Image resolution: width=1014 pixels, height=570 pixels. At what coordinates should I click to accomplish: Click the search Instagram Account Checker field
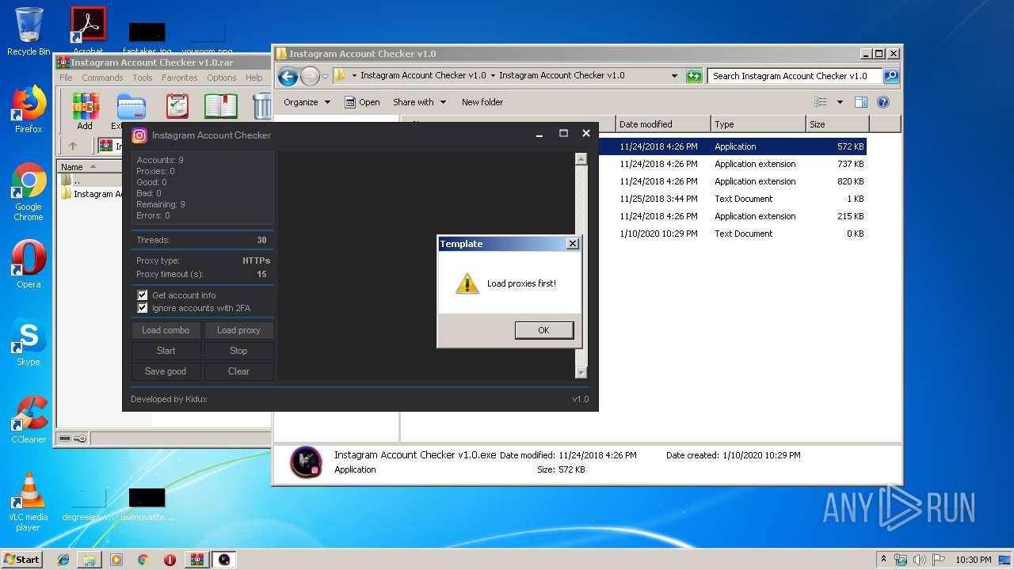click(793, 76)
